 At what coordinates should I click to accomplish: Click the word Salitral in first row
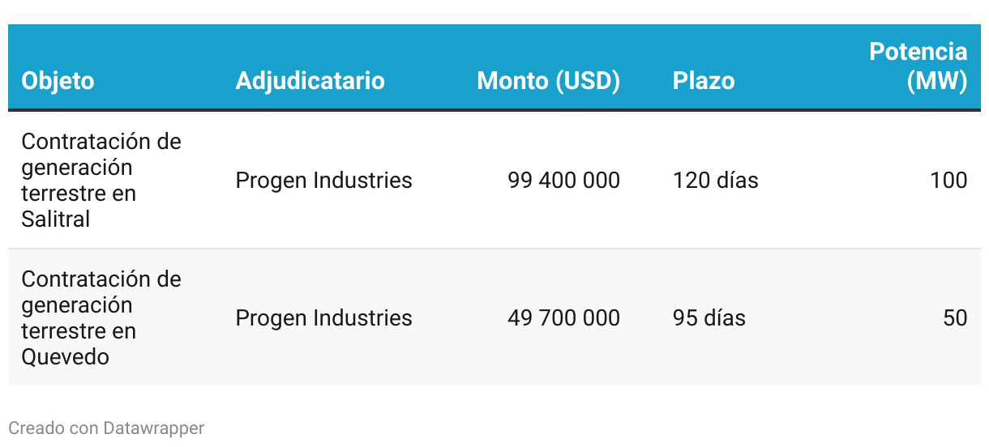point(56,219)
